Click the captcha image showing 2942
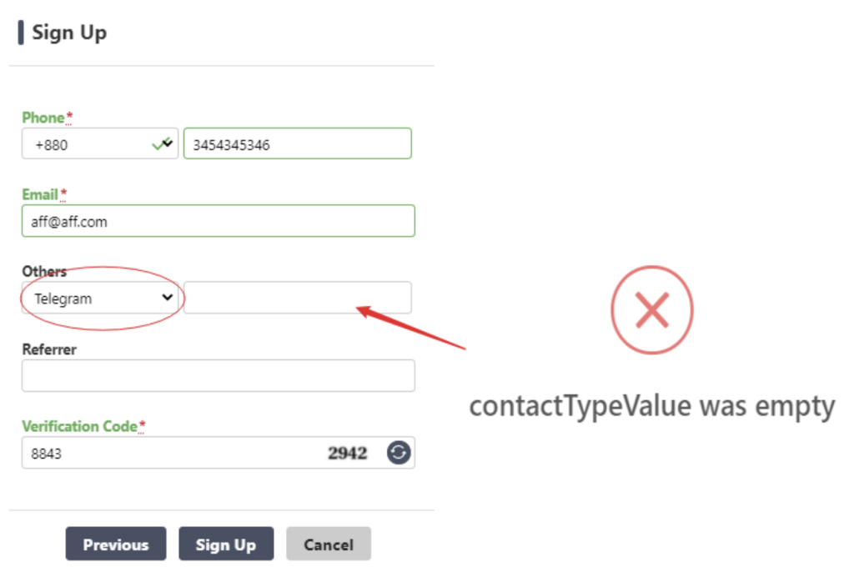Image resolution: width=854 pixels, height=582 pixels. [348, 453]
